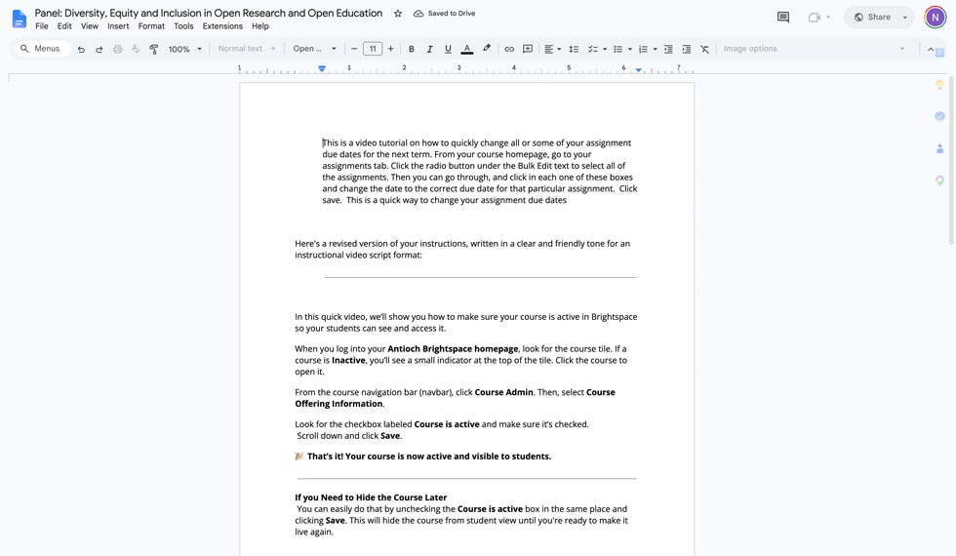Open the Help menu
956x556 pixels.
click(x=260, y=26)
